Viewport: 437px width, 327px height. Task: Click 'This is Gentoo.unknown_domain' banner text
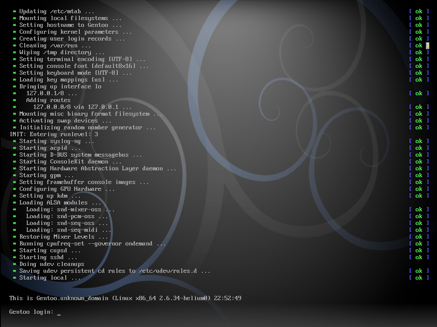tap(59, 298)
